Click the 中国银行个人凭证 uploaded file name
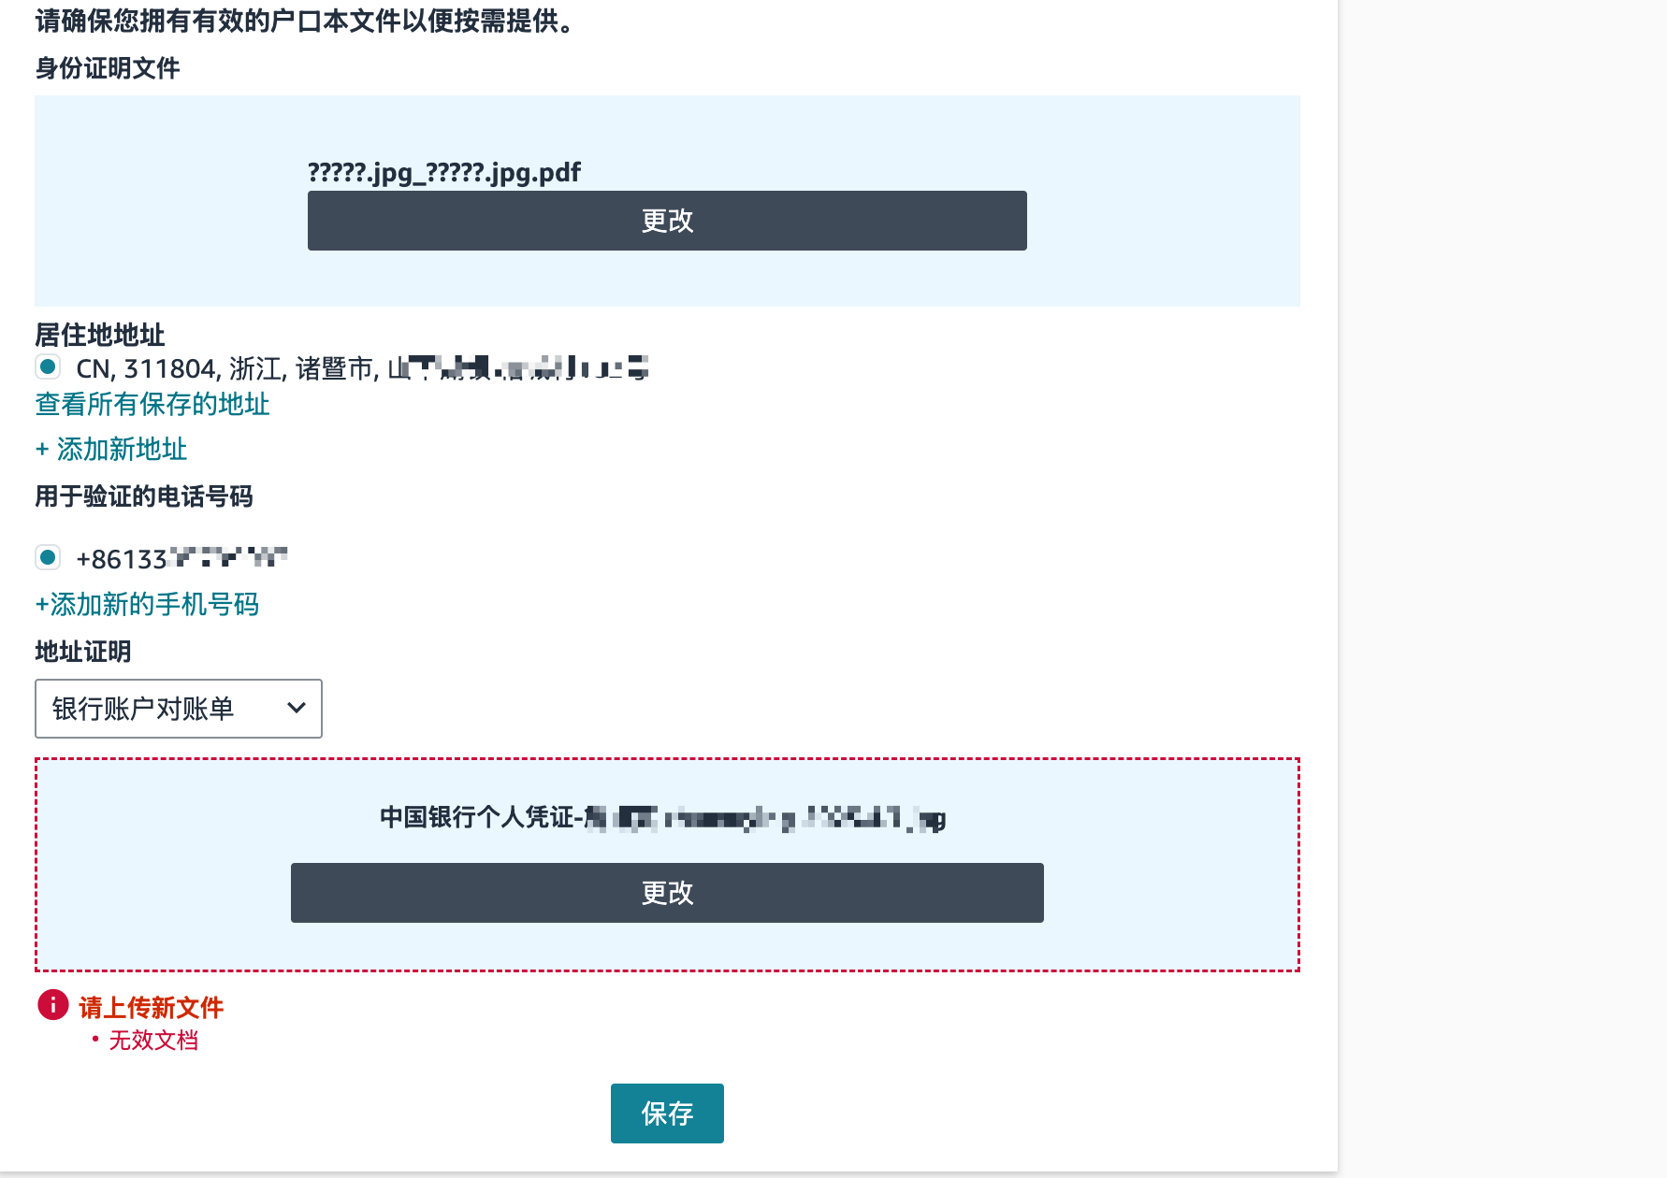Image resolution: width=1667 pixels, height=1178 pixels. pos(662,818)
